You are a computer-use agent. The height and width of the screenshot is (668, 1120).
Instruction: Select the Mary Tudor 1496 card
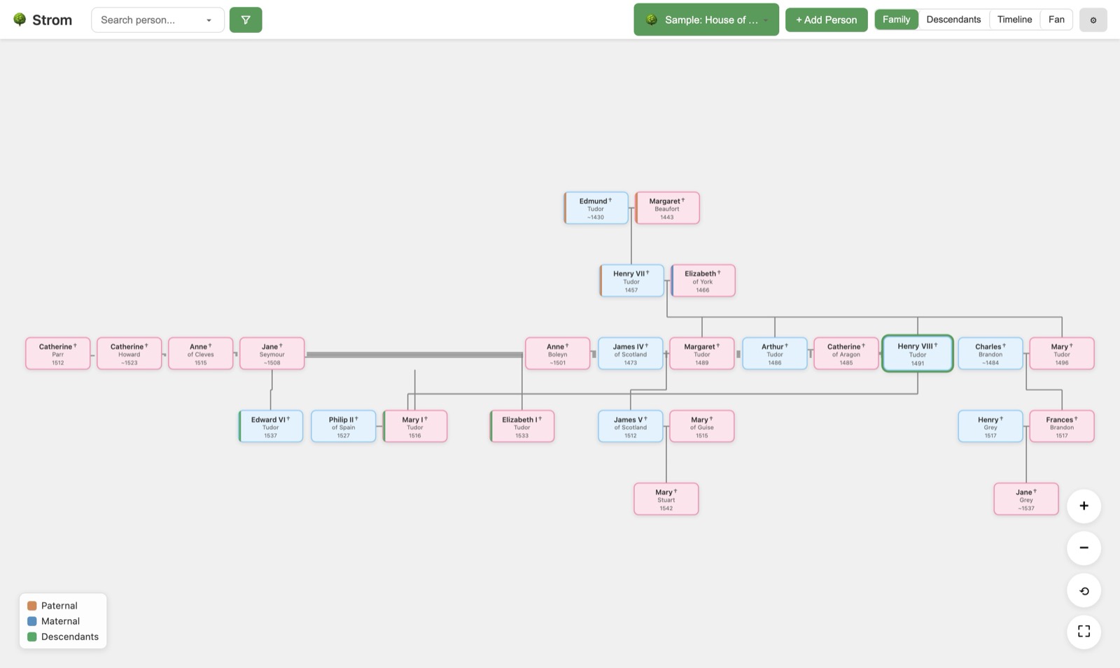pyautogui.click(x=1062, y=354)
